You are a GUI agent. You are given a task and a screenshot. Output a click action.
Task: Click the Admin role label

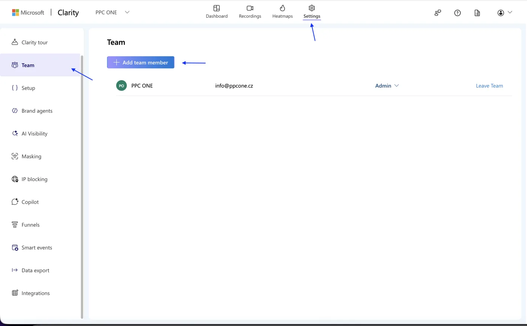tap(383, 86)
